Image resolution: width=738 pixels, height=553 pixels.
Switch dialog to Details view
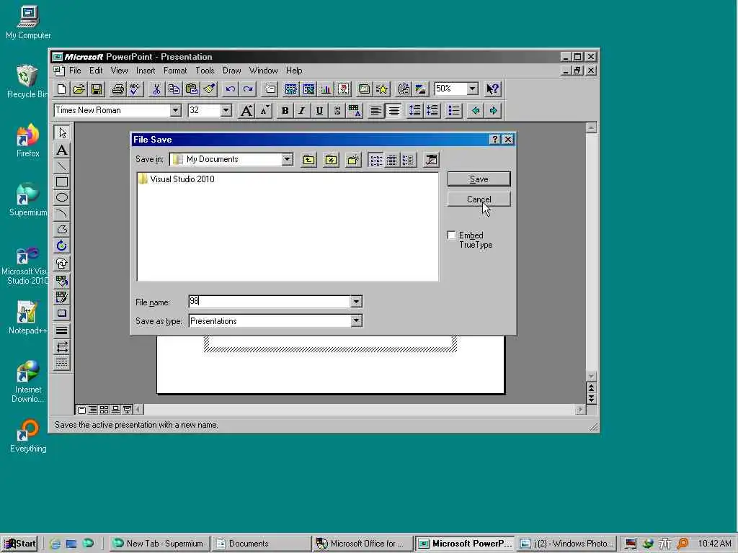(x=391, y=160)
